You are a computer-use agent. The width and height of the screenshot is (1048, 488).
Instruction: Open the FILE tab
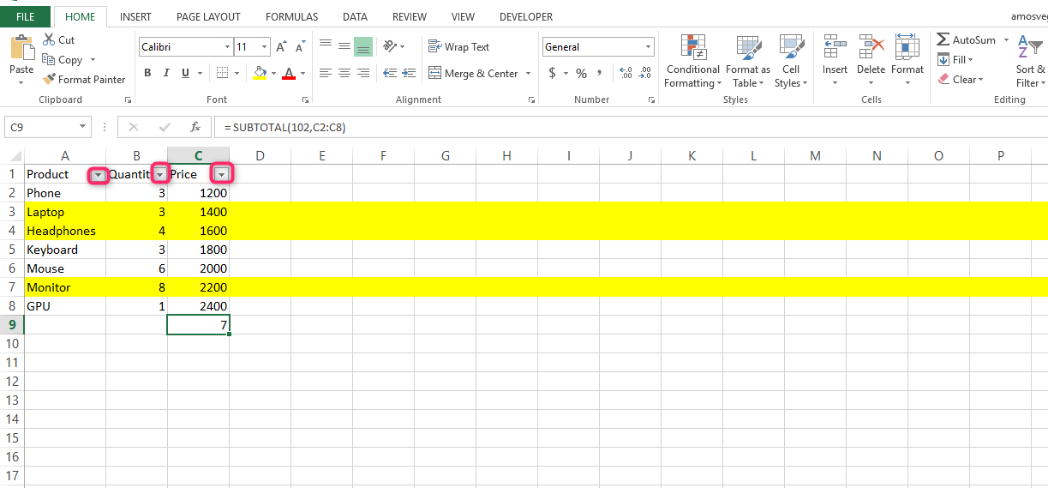(25, 16)
